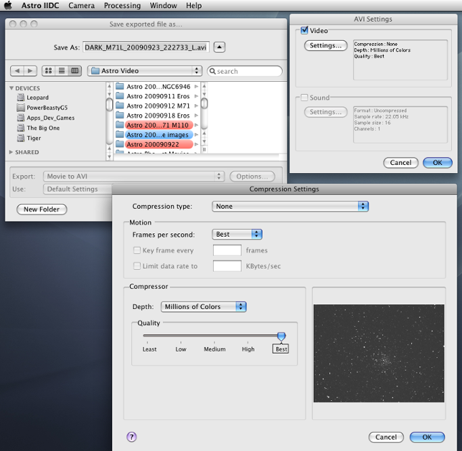Click the magnifier icon in search field
Viewport: 462px width, 451px height.
pyautogui.click(x=212, y=71)
